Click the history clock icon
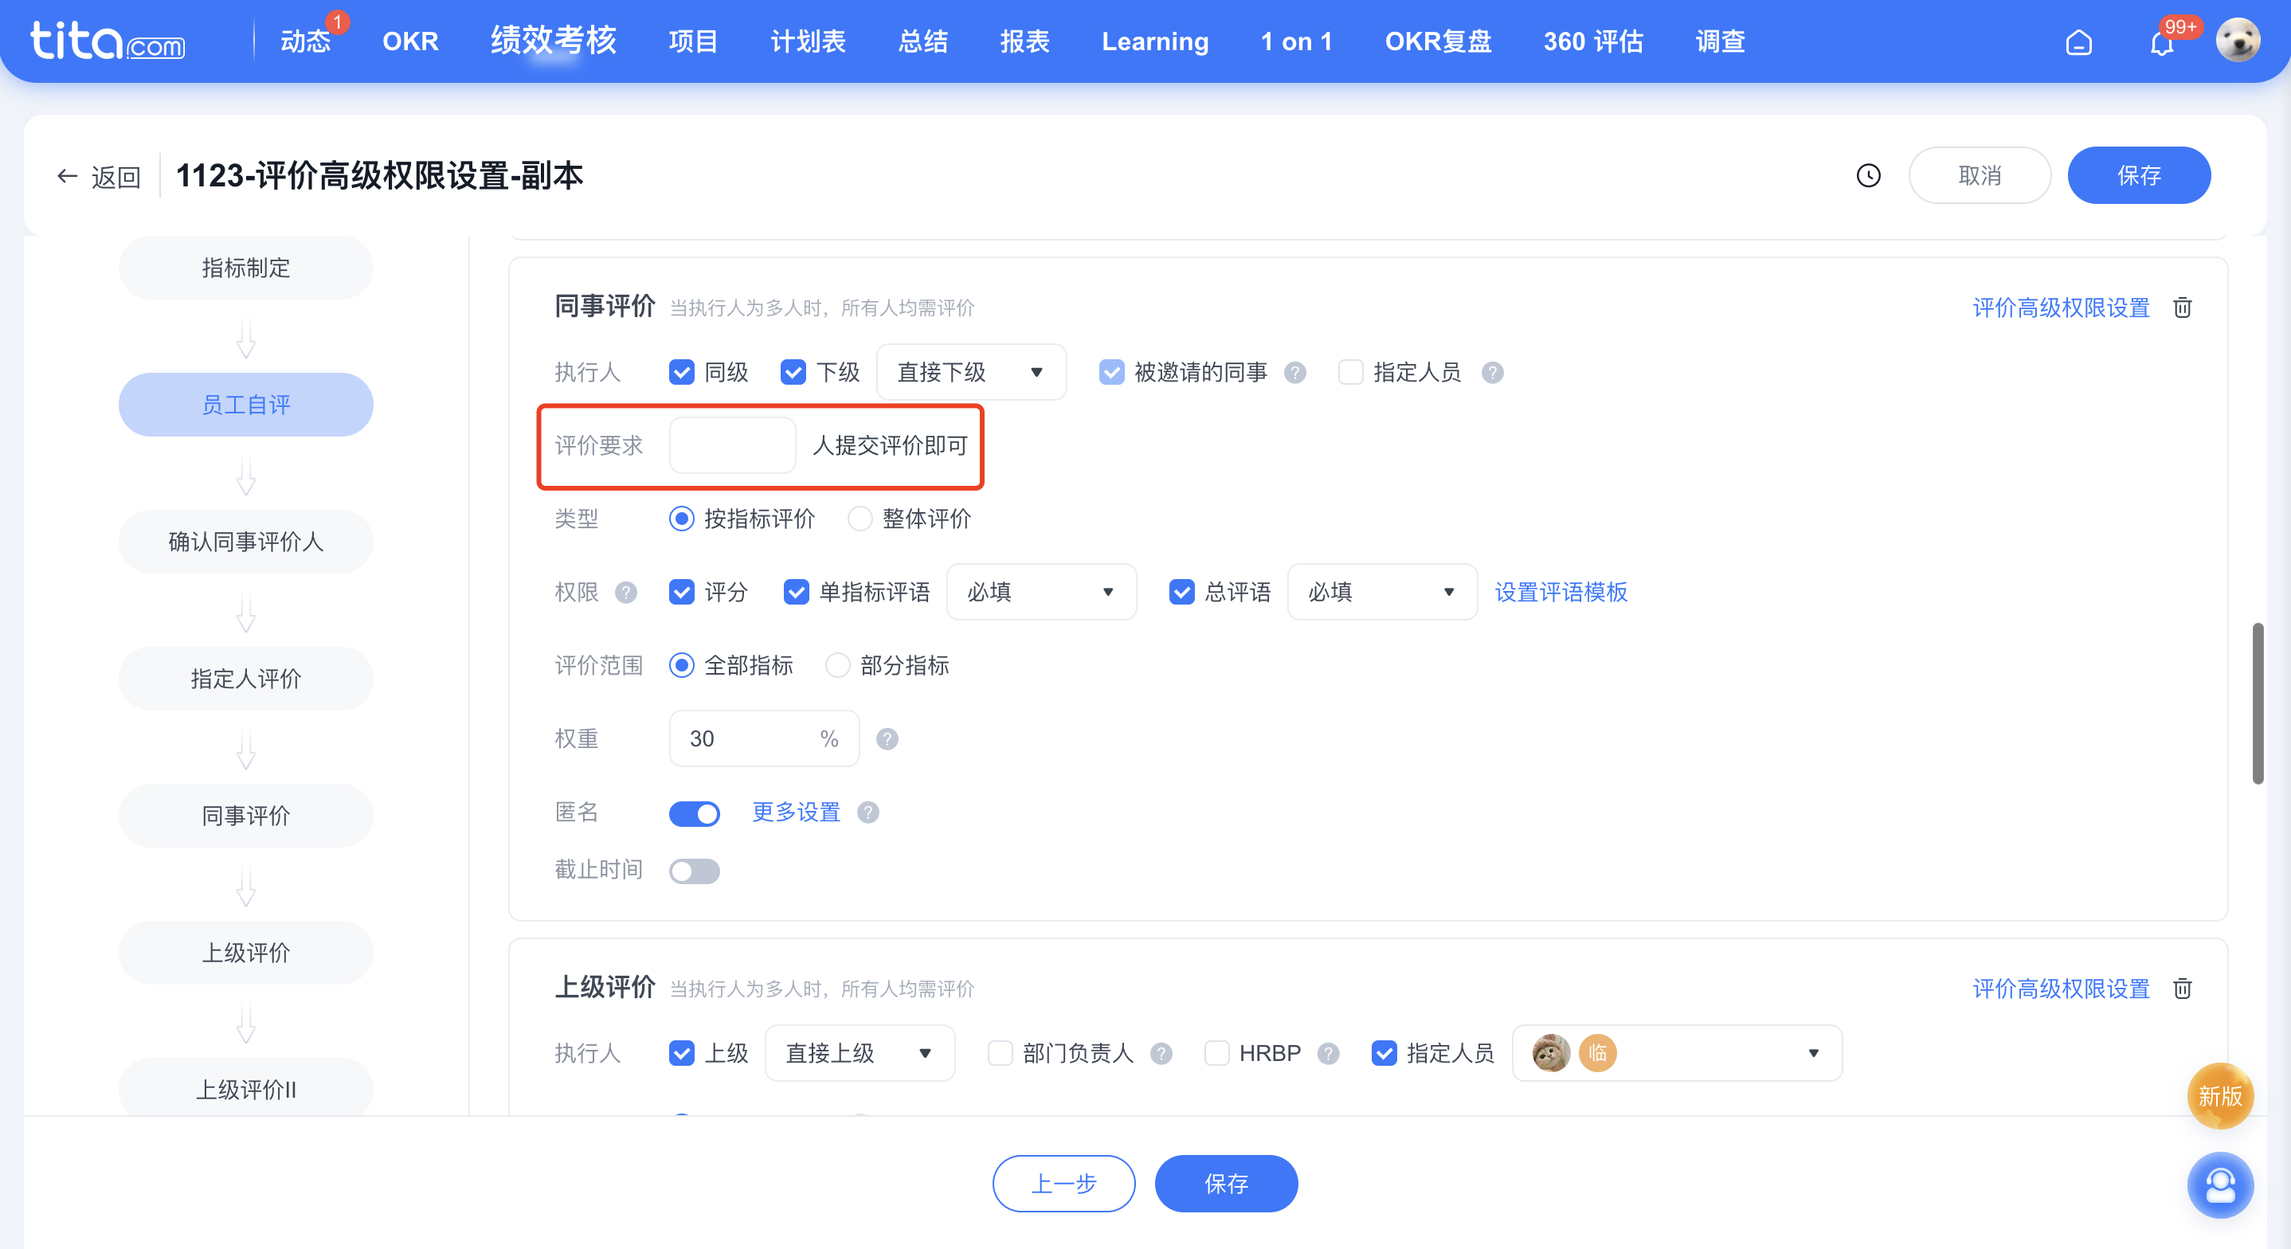This screenshot has height=1249, width=2291. tap(1868, 175)
